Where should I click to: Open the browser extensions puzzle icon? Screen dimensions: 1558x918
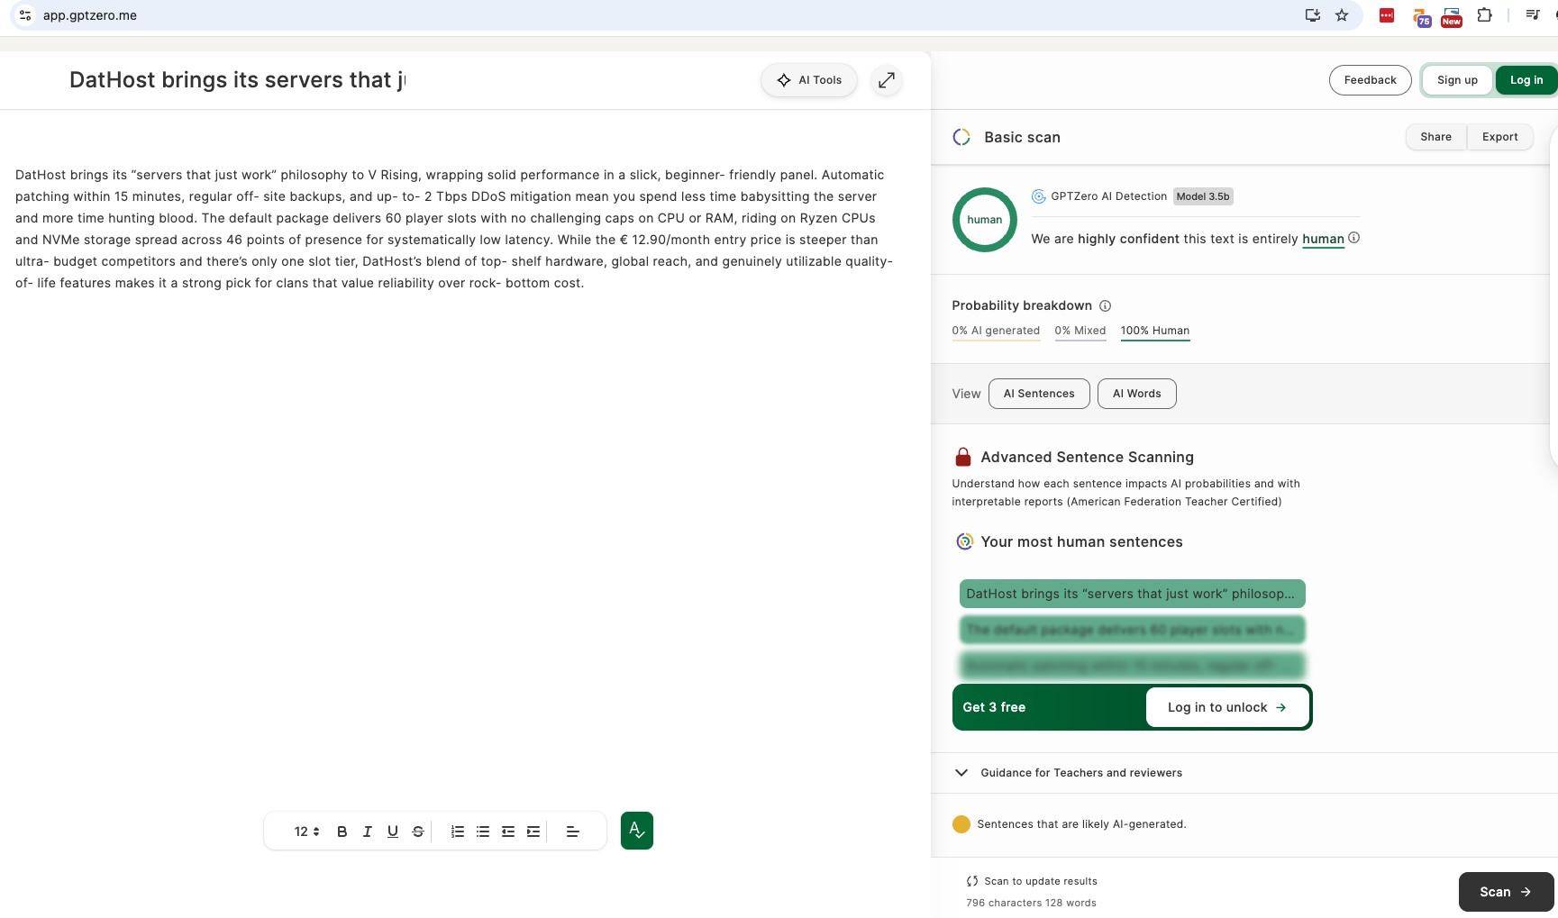(x=1484, y=15)
